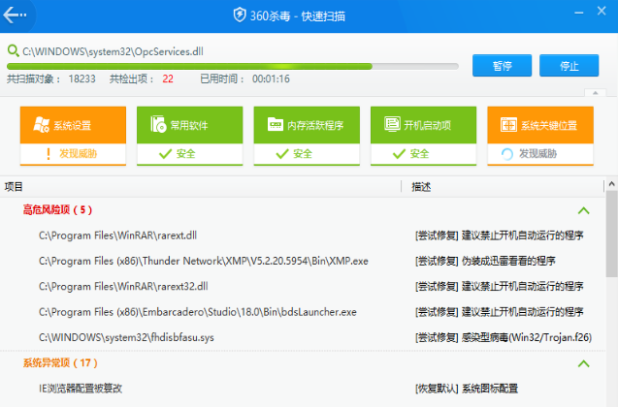Collapse the 高危风险项 group

pyautogui.click(x=583, y=209)
